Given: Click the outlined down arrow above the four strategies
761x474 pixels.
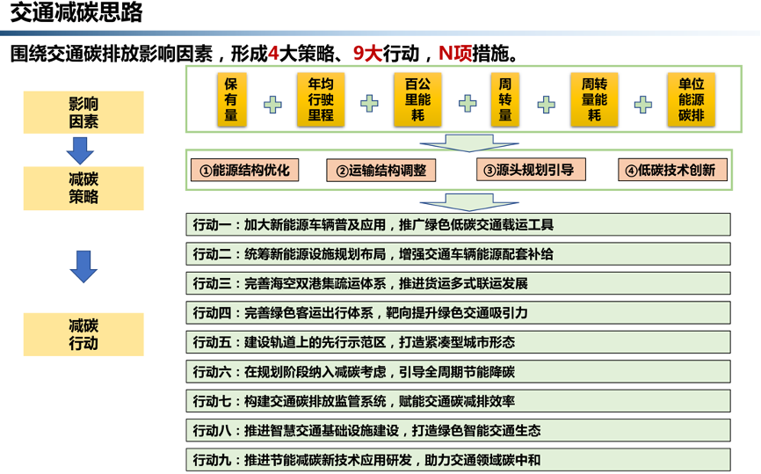Looking at the screenshot, I should [x=458, y=141].
